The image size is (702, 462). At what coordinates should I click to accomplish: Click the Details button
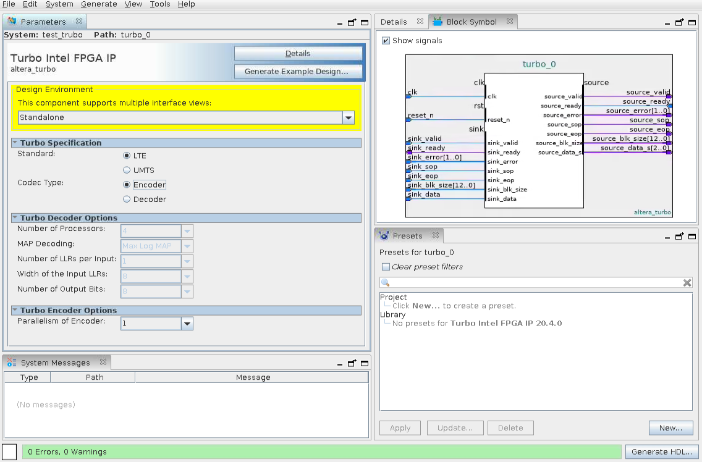[298, 53]
